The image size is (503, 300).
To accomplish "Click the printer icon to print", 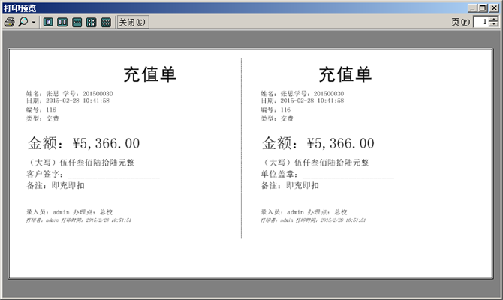I will pyautogui.click(x=9, y=22).
